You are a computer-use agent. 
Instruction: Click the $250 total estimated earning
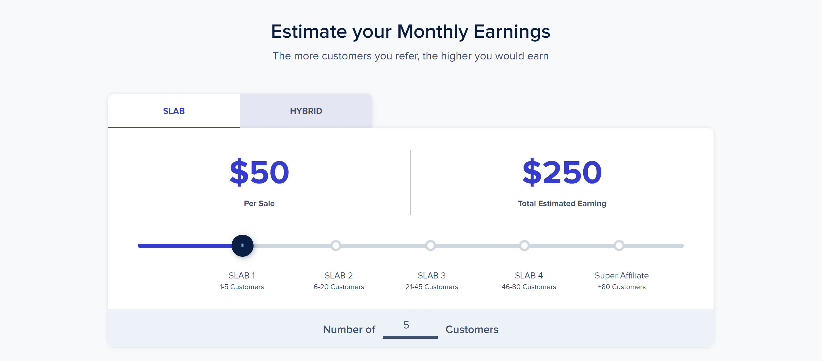click(562, 172)
